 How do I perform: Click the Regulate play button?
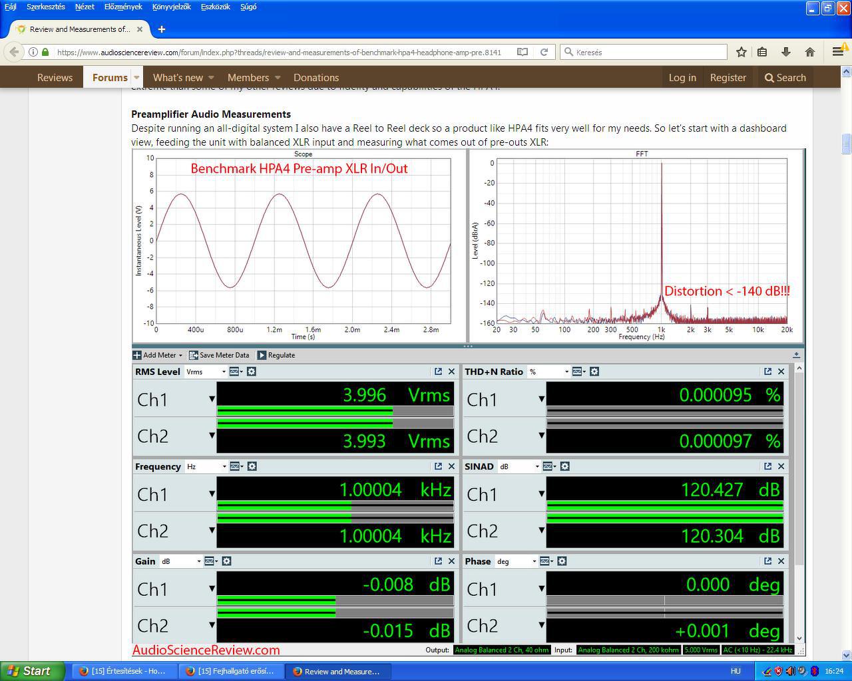pos(262,355)
